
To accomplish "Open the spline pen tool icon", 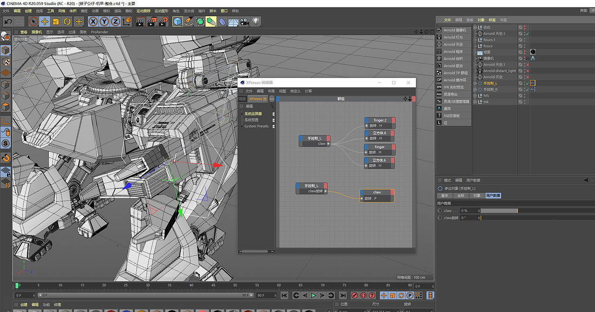I will point(189,21).
